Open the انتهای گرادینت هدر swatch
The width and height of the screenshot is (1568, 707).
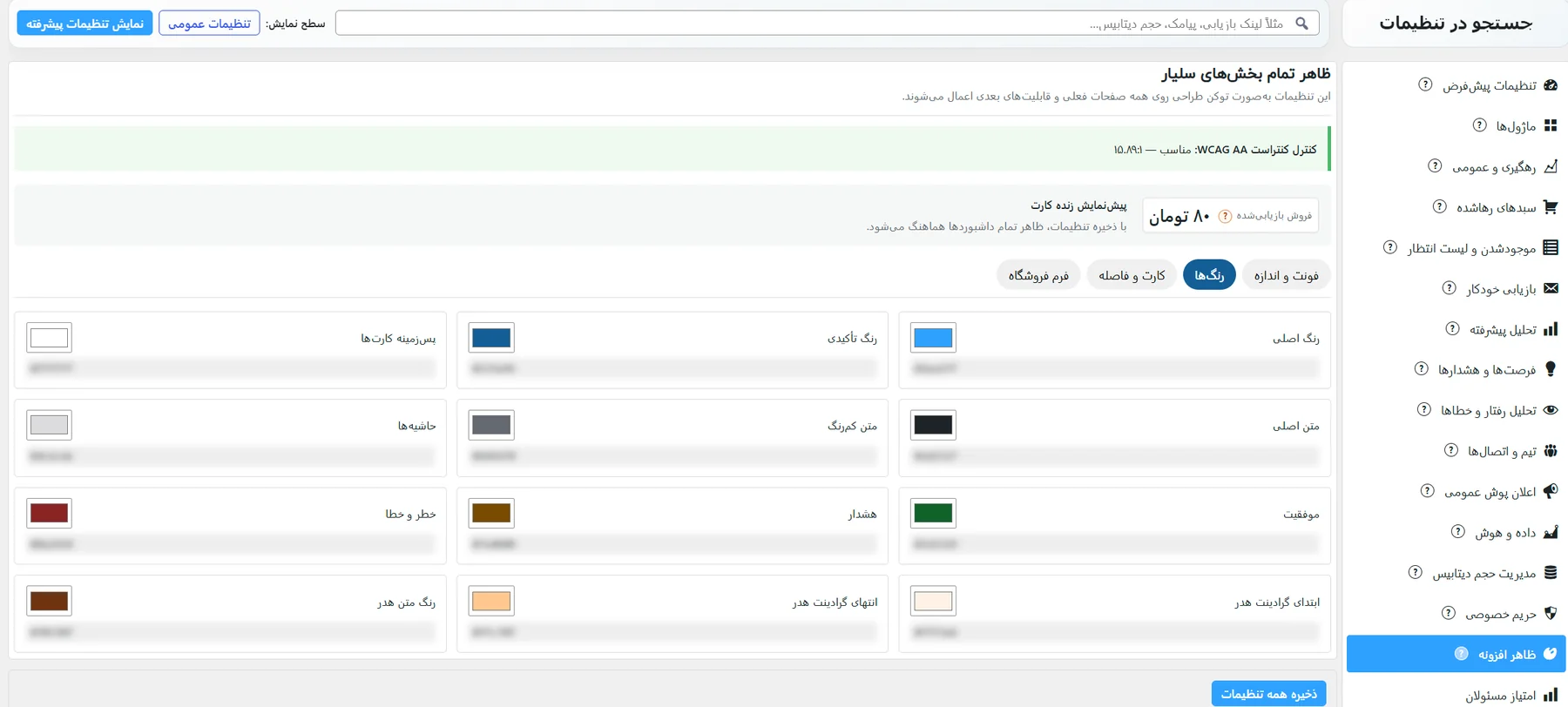pos(491,601)
